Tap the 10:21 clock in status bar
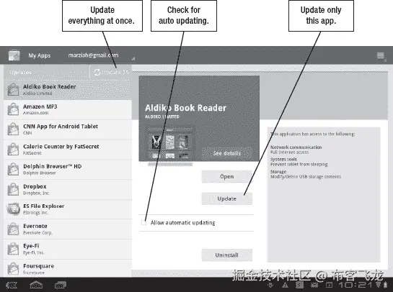393x292 pixels. coord(356,285)
